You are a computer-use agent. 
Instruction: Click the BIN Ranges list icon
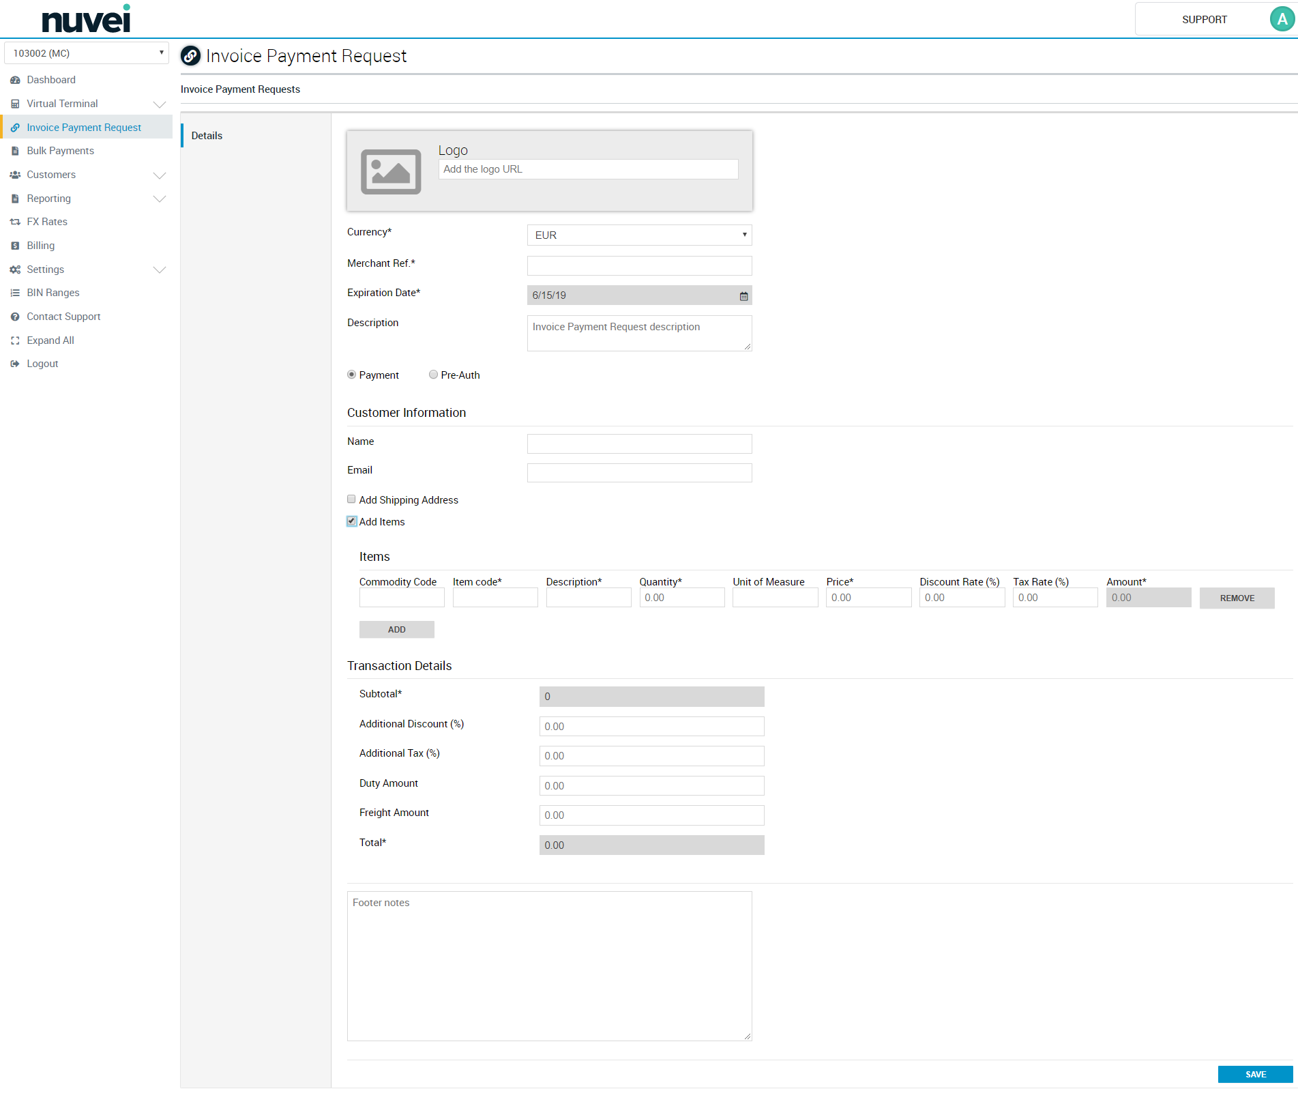tap(15, 293)
